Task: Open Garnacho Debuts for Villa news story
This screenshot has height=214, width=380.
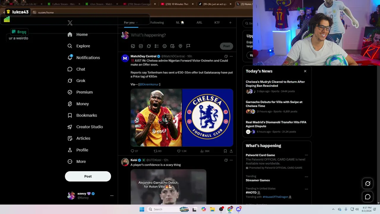Action: tap(277, 106)
